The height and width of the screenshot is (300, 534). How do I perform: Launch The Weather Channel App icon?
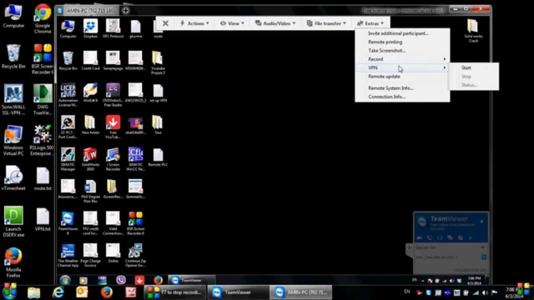68,255
